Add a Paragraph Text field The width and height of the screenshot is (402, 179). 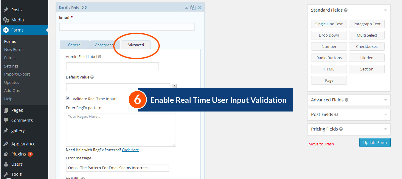click(x=367, y=24)
